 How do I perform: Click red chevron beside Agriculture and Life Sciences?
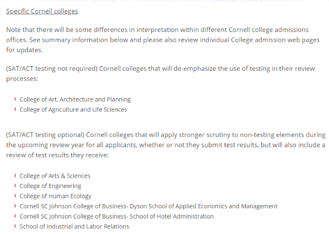[15, 109]
